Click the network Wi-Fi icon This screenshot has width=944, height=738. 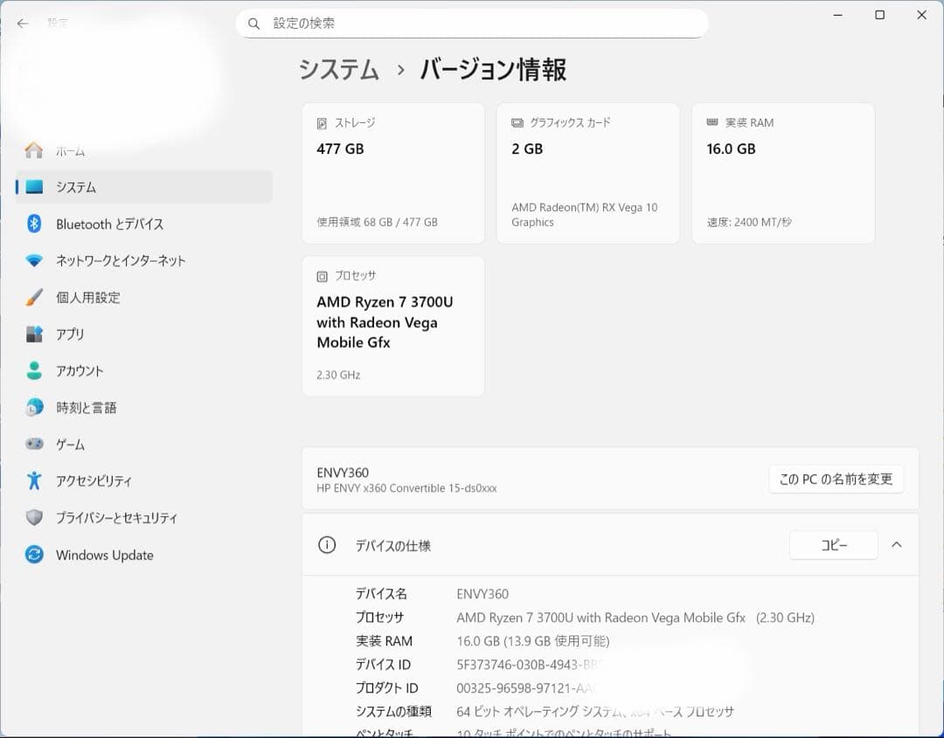pos(34,260)
